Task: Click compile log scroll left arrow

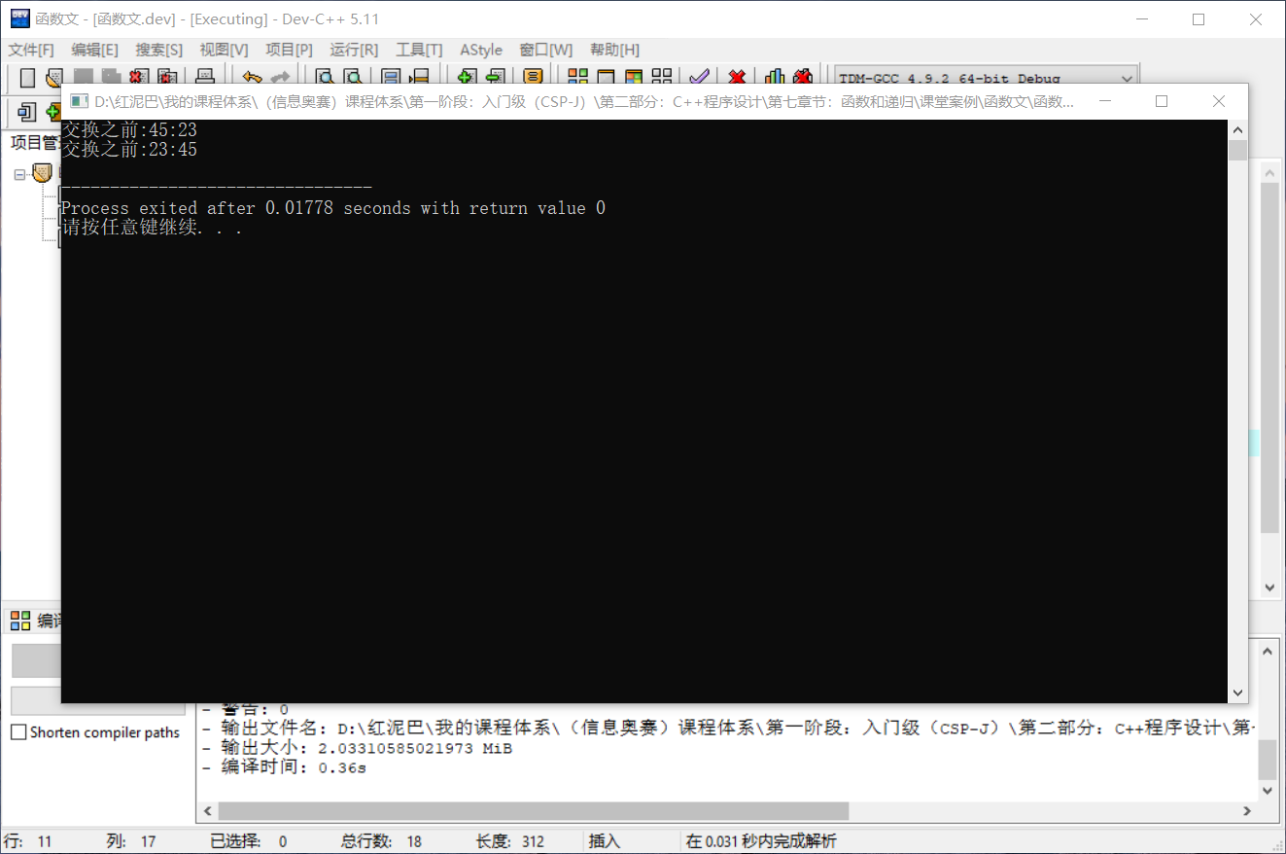Action: (x=206, y=811)
